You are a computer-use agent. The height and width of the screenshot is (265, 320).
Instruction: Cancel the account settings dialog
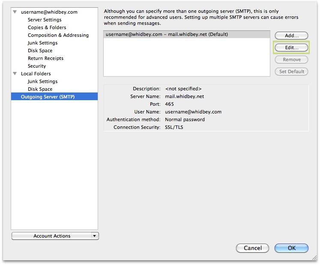click(252, 248)
